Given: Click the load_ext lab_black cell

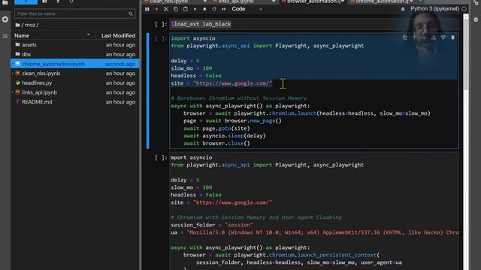Looking at the screenshot, I should (314, 24).
